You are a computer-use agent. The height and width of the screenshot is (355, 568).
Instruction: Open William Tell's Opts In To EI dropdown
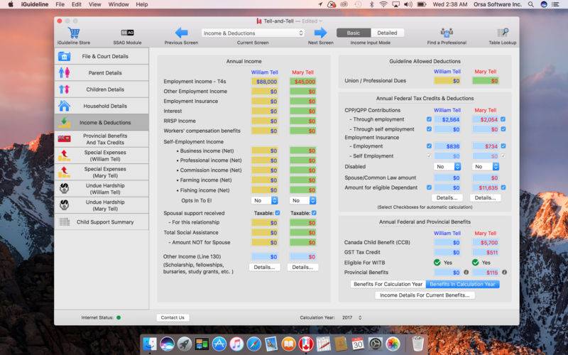[x=265, y=201]
